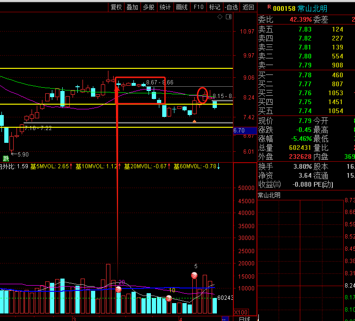Click 净资 value 3.64
Screen dimensions: 355x321
point(305,175)
